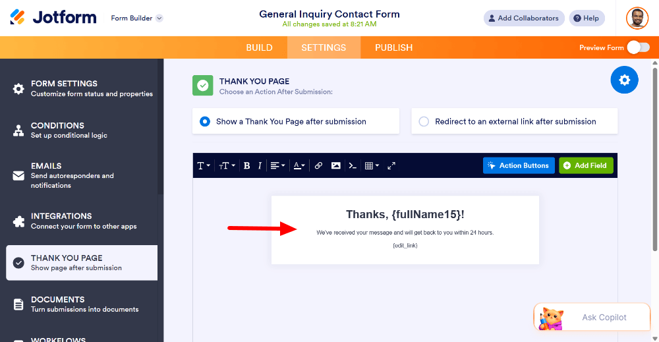This screenshot has height=342, width=659.
Task: Select Redirect to an external link option
Action: point(515,121)
